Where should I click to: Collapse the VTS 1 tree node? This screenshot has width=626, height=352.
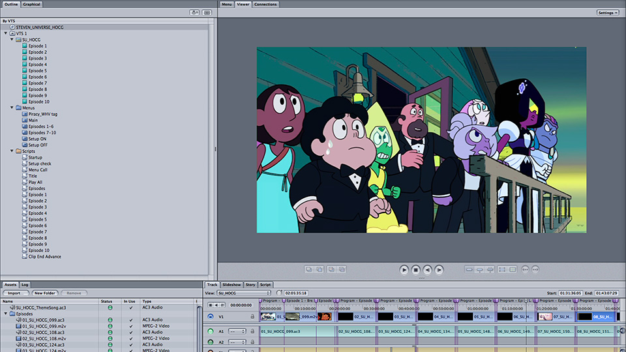pyautogui.click(x=6, y=33)
